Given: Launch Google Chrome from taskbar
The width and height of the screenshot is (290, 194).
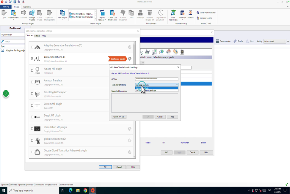Looking at the screenshot, I should pyautogui.click(x=85, y=190).
